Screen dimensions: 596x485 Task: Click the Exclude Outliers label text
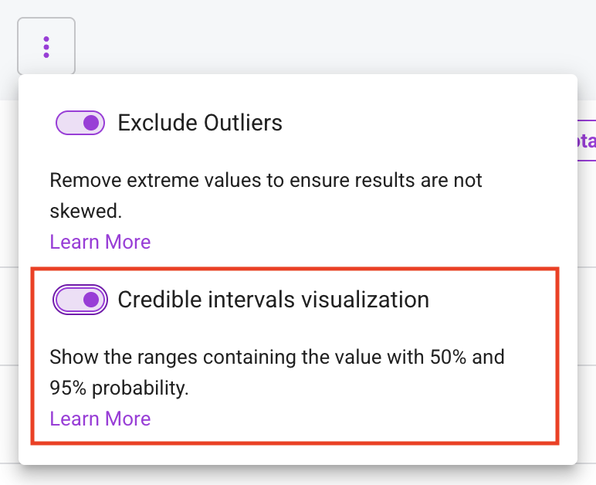pyautogui.click(x=200, y=123)
